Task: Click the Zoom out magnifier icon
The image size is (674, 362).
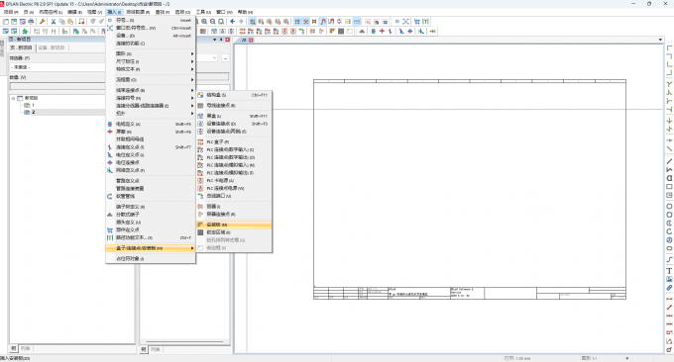Action: tap(213, 21)
